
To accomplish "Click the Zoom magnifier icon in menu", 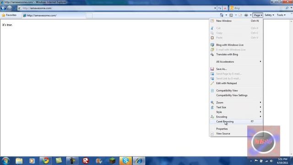I will click(x=212, y=103).
